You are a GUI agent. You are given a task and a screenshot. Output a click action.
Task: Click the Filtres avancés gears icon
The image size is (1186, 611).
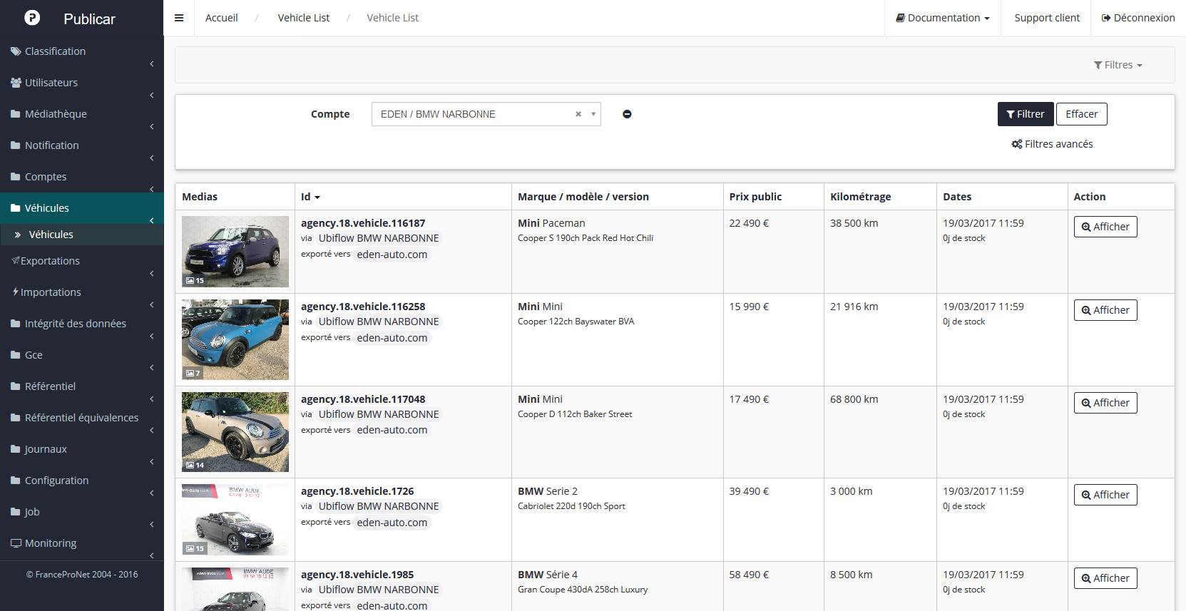click(1017, 144)
